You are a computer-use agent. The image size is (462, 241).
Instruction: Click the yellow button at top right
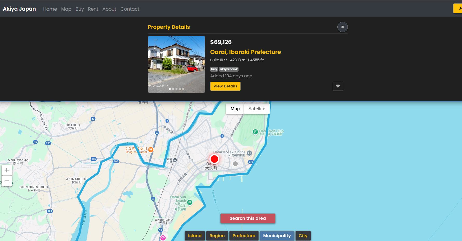pyautogui.click(x=458, y=8)
